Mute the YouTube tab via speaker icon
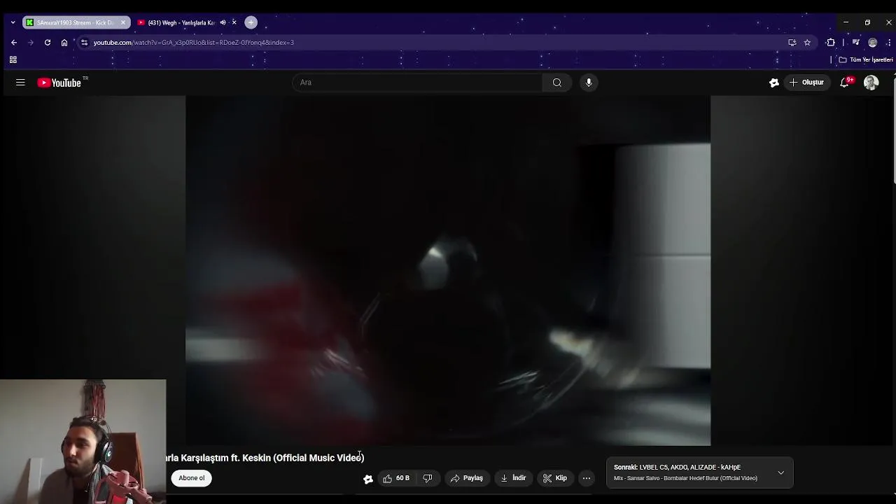Viewport: 896px width, 504px height. tap(223, 22)
